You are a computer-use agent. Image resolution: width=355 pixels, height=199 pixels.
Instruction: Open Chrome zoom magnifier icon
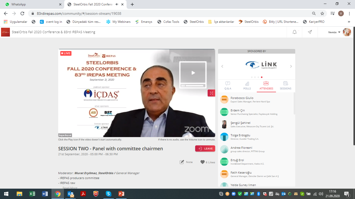314,13
